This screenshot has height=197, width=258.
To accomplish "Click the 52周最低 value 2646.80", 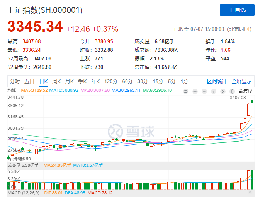I will click(42, 67).
